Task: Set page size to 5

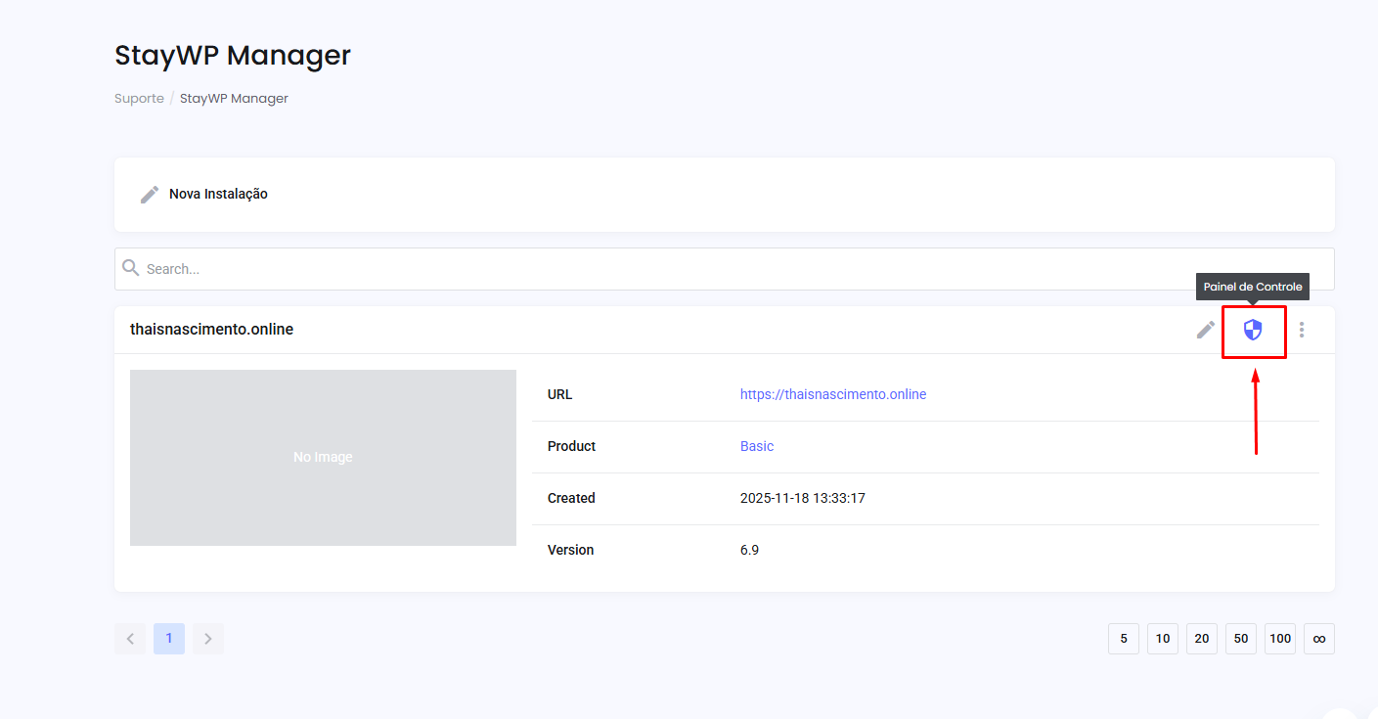Action: [1123, 638]
